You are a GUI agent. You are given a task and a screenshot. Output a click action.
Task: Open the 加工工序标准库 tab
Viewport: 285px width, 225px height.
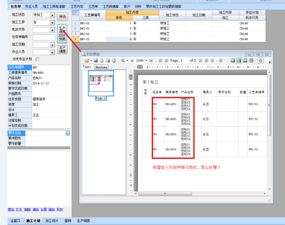[x=54, y=7]
